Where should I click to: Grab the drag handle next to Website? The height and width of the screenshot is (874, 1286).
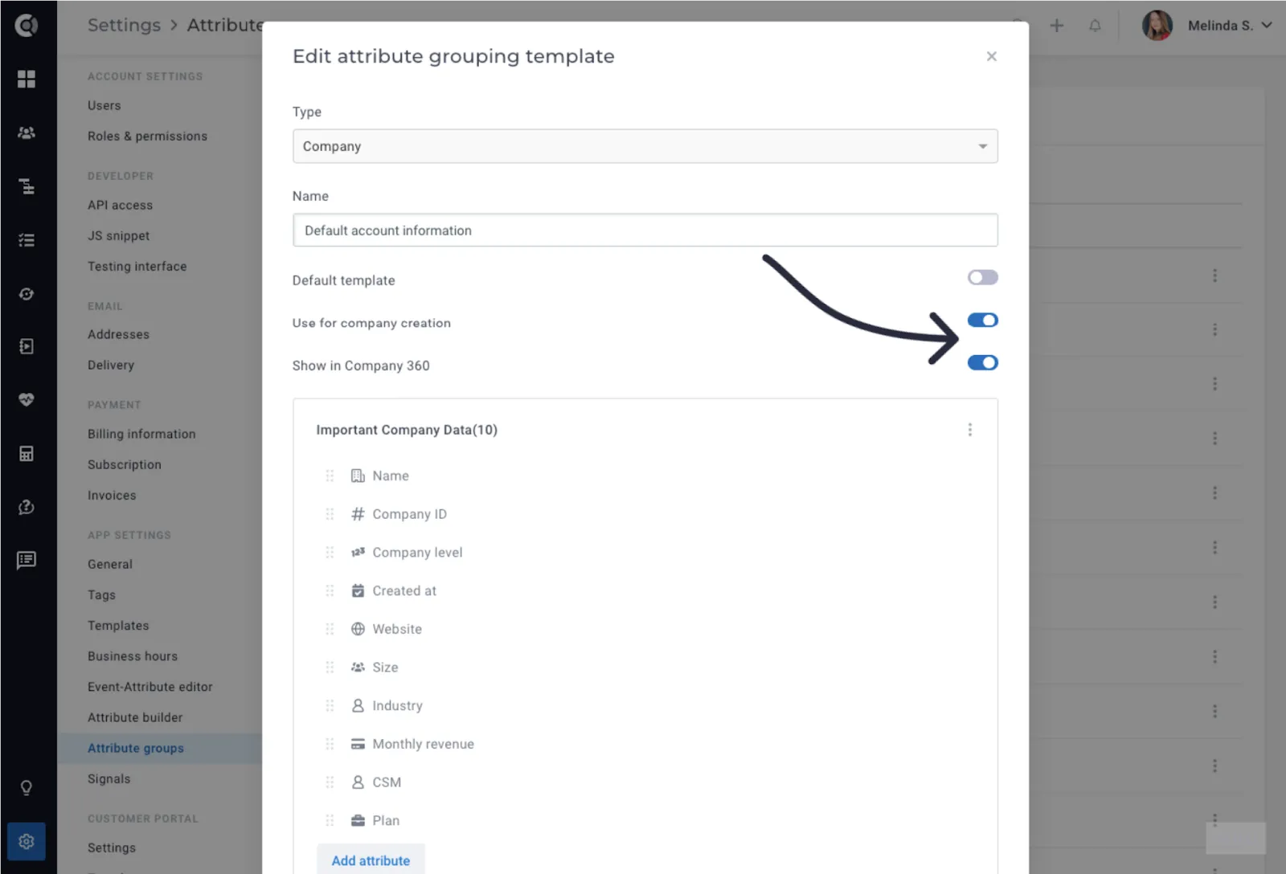tap(330, 629)
